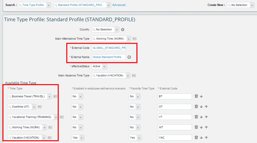Click the External Name input field

(109, 57)
